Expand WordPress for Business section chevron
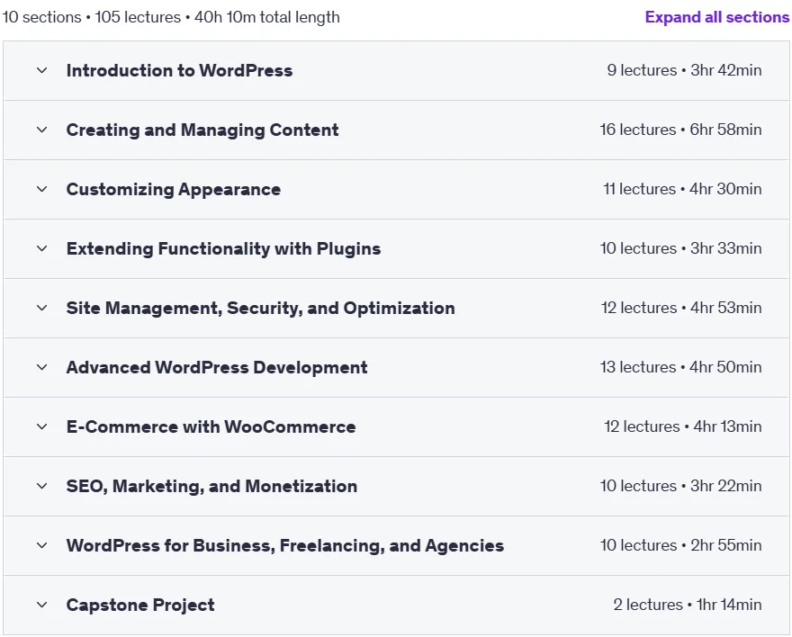The width and height of the screenshot is (792, 637). coord(42,545)
